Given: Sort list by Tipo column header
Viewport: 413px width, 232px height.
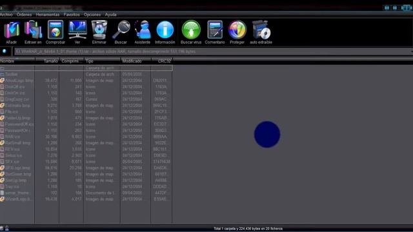Looking at the screenshot, I should pyautogui.click(x=102, y=61).
